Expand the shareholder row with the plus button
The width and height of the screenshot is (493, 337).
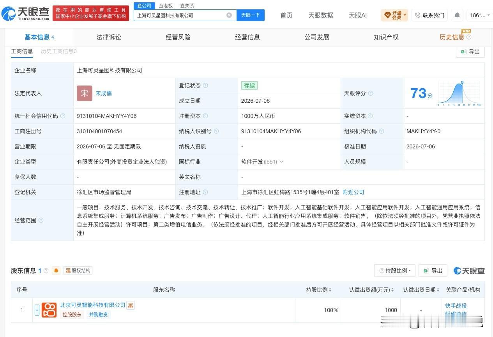[x=37, y=310]
